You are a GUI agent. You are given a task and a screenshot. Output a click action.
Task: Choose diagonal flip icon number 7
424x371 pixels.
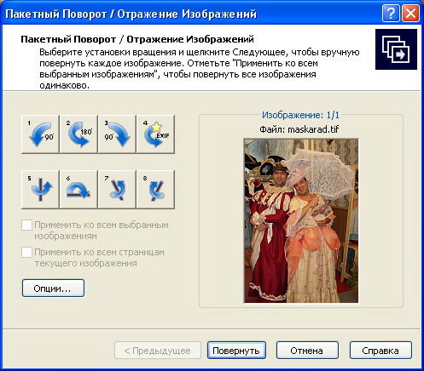coord(117,190)
